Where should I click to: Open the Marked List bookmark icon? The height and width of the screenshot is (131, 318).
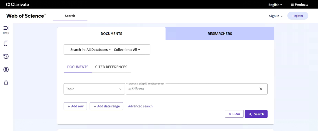pyautogui.click(x=6, y=43)
